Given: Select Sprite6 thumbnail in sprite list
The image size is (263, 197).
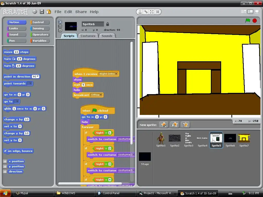Looking at the screenshot, I should 230,140.
